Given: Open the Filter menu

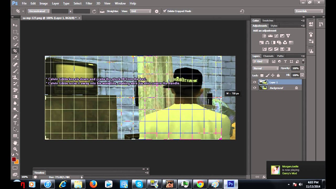Looking at the screenshot, I should click(x=89, y=3).
